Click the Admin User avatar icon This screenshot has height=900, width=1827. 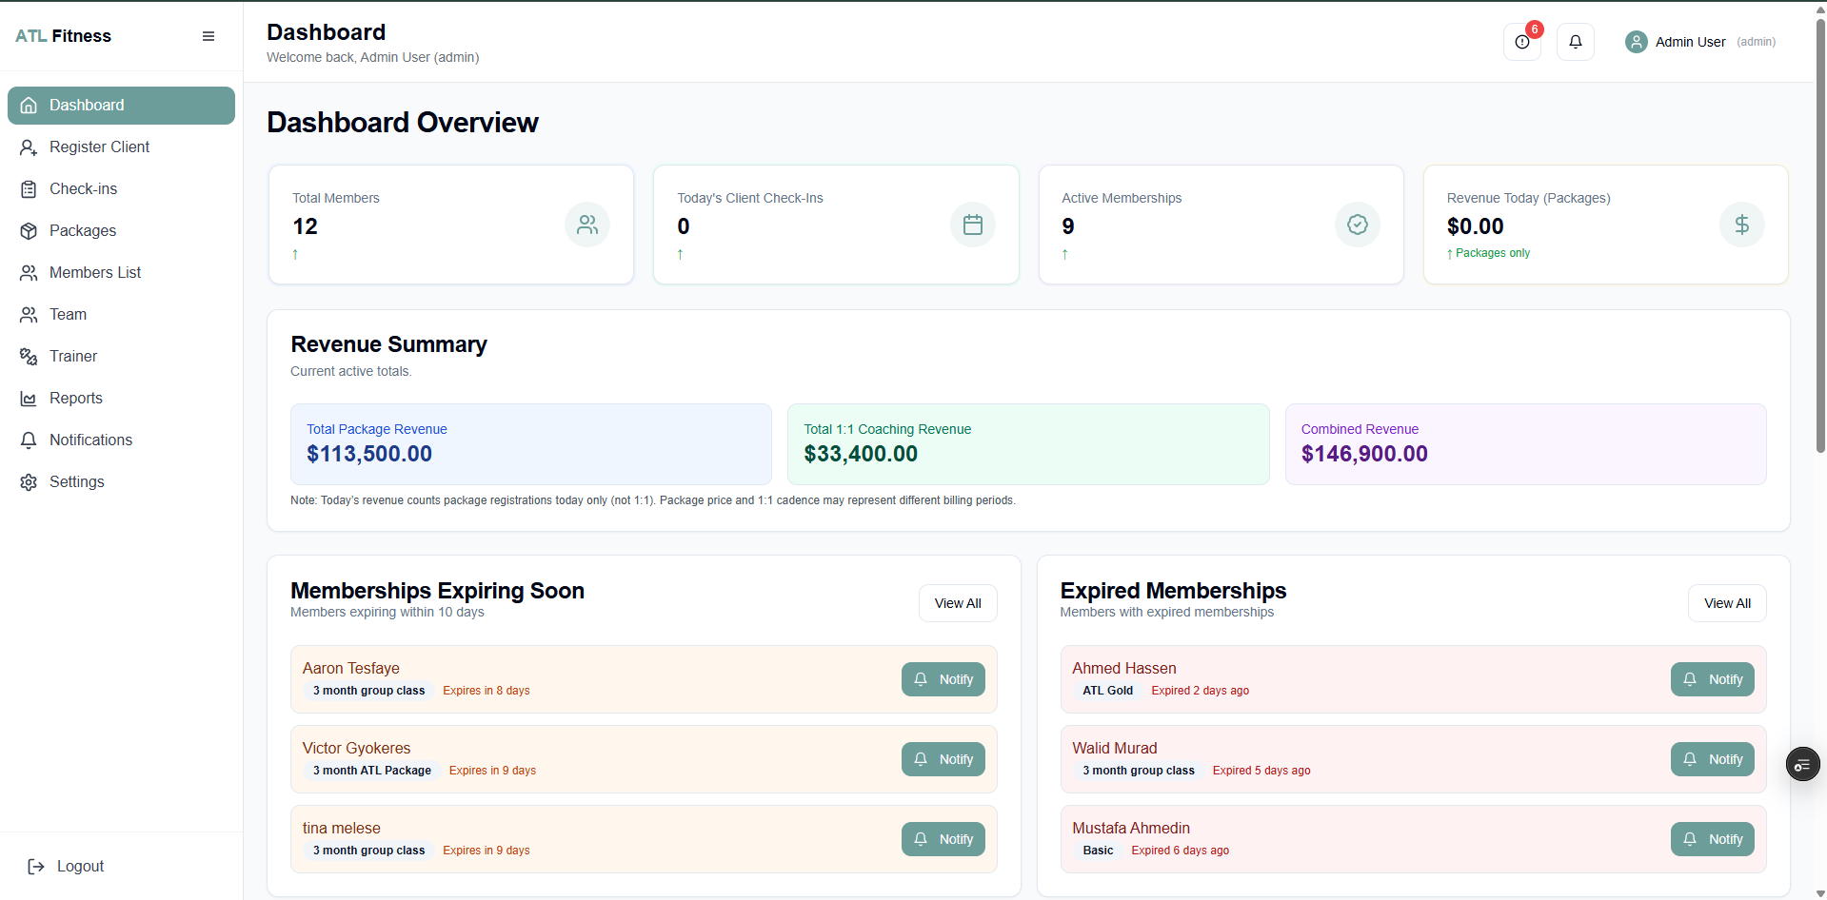(x=1637, y=42)
